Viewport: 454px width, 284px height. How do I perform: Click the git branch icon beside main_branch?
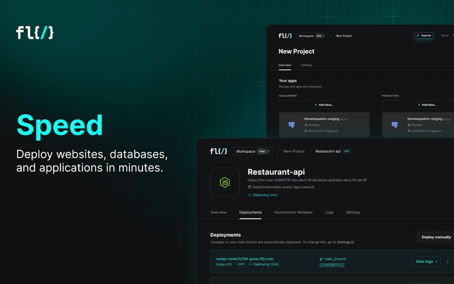point(321,259)
